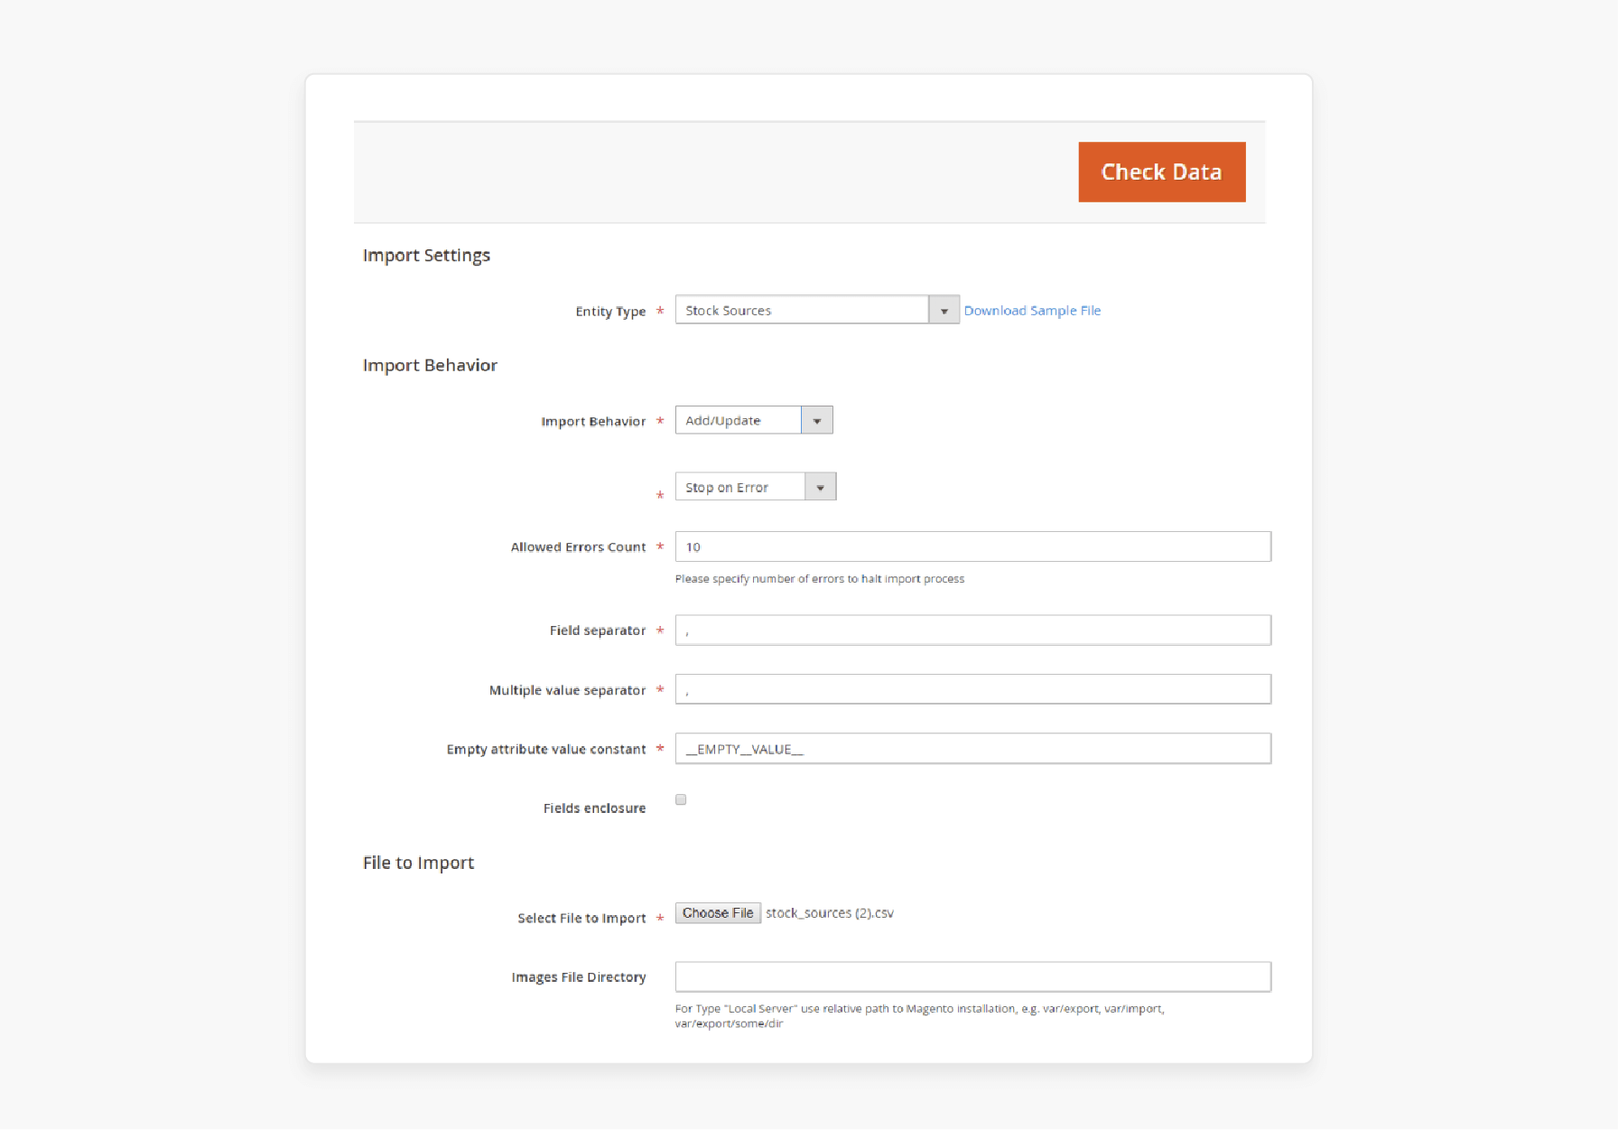Click the Empty attribute value constant label
Viewport: 1618px width, 1130px height.
[546, 750]
